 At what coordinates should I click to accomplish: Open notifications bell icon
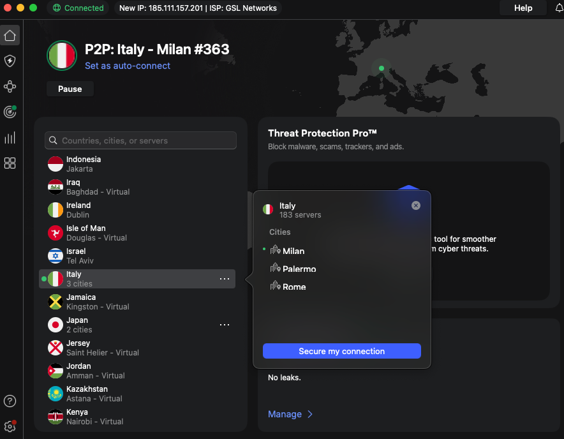point(560,8)
